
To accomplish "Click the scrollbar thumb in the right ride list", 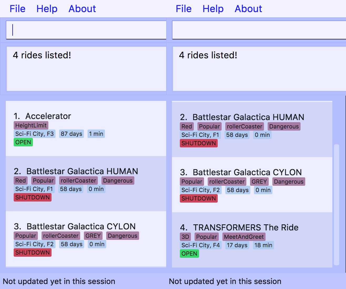I will tap(336, 204).
